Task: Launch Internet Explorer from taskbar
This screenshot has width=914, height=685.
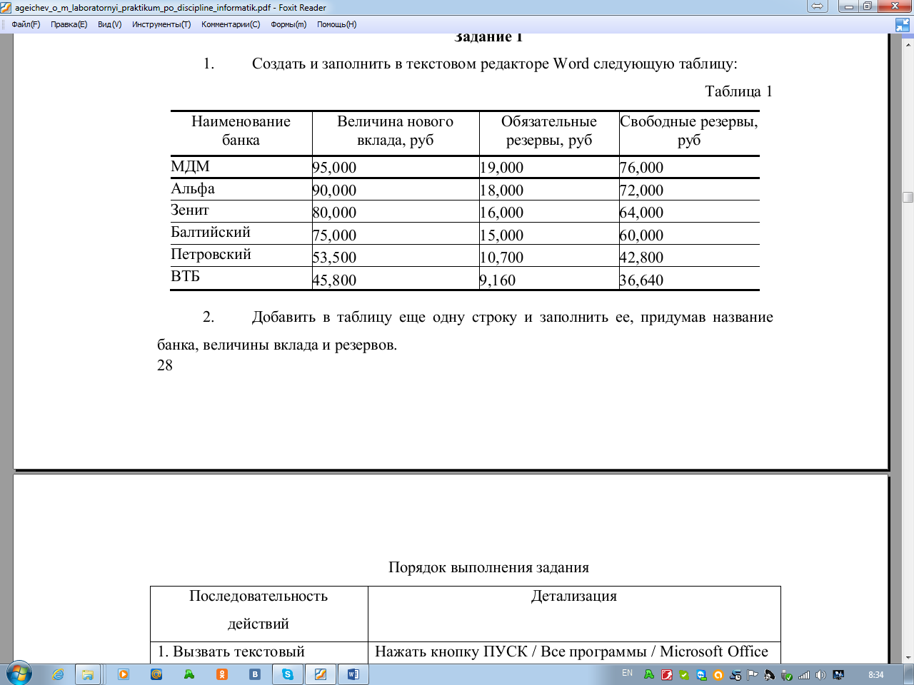Action: coord(58,674)
